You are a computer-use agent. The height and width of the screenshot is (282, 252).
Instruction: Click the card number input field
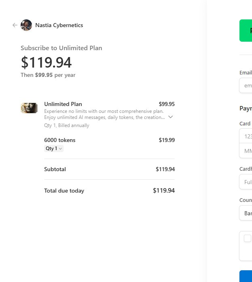[246, 136]
